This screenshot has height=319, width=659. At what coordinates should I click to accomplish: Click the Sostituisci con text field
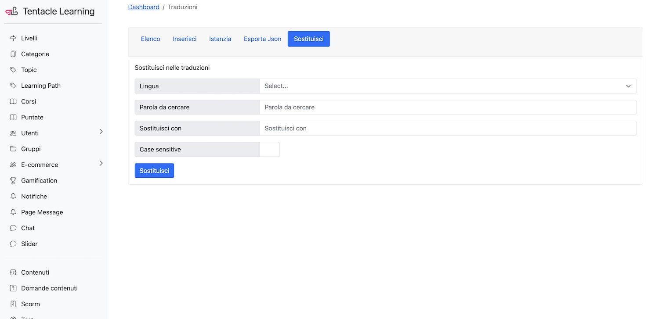(x=448, y=128)
